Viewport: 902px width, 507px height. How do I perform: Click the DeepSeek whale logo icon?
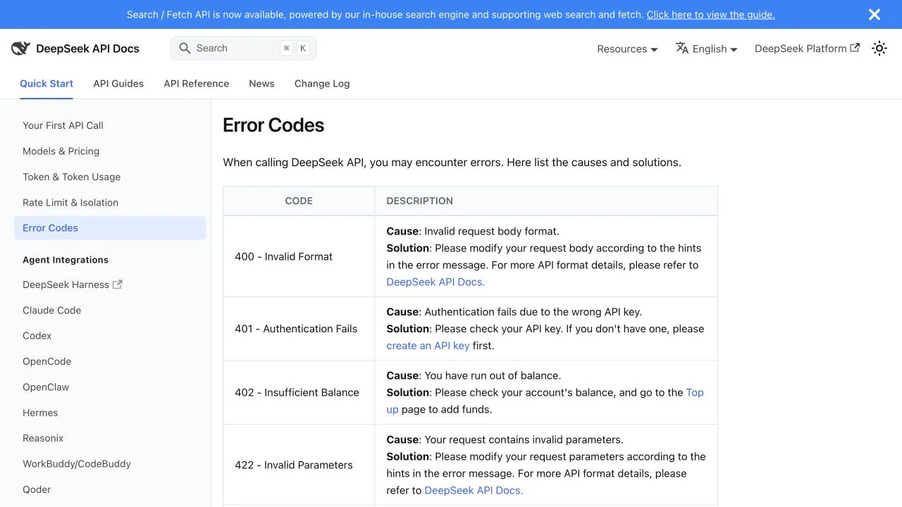pos(20,49)
